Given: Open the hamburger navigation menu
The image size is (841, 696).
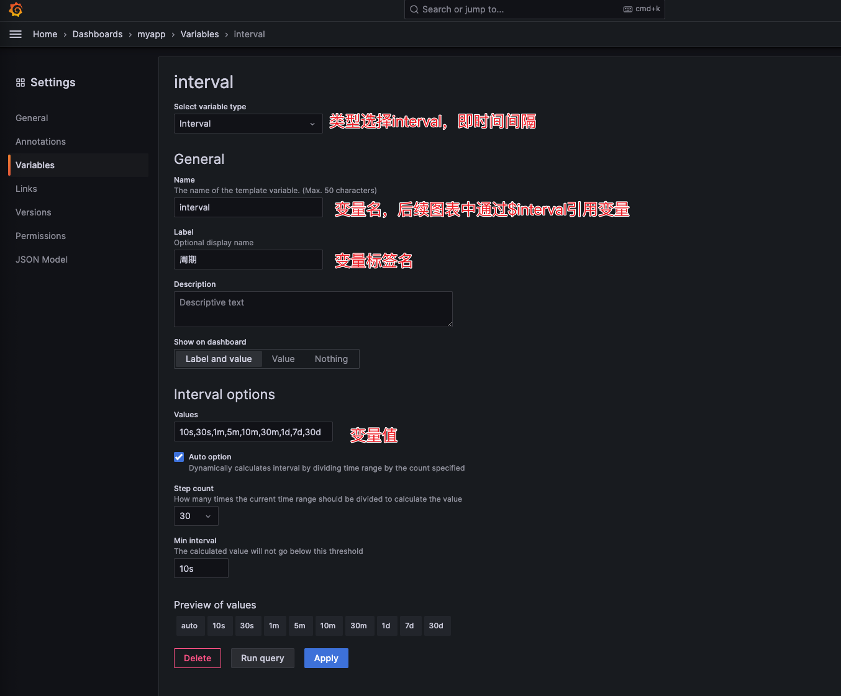Looking at the screenshot, I should pyautogui.click(x=16, y=34).
